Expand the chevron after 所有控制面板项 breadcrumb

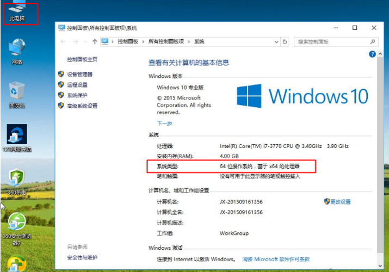click(189, 42)
